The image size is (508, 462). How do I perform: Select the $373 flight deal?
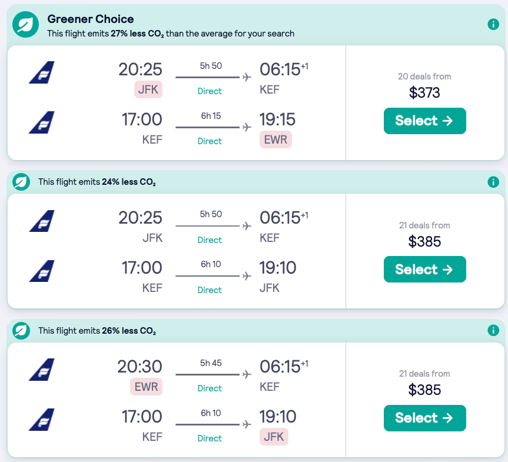(x=424, y=121)
